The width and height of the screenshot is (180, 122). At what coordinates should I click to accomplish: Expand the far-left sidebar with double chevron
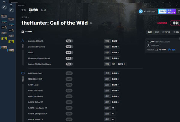coord(4,2)
